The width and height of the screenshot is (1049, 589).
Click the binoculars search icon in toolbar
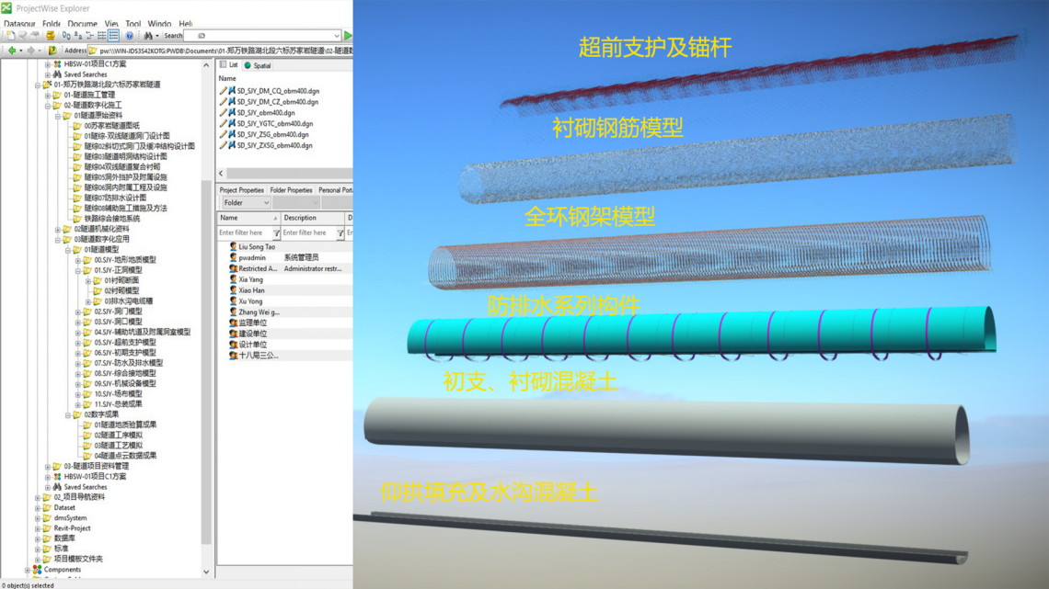click(147, 36)
